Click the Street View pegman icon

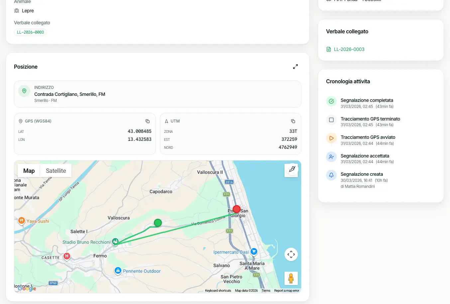(x=291, y=278)
